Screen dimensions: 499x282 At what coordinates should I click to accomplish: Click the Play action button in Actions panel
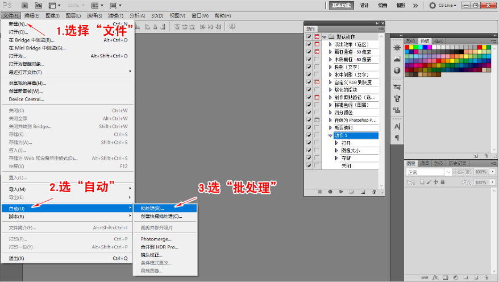pos(341,192)
